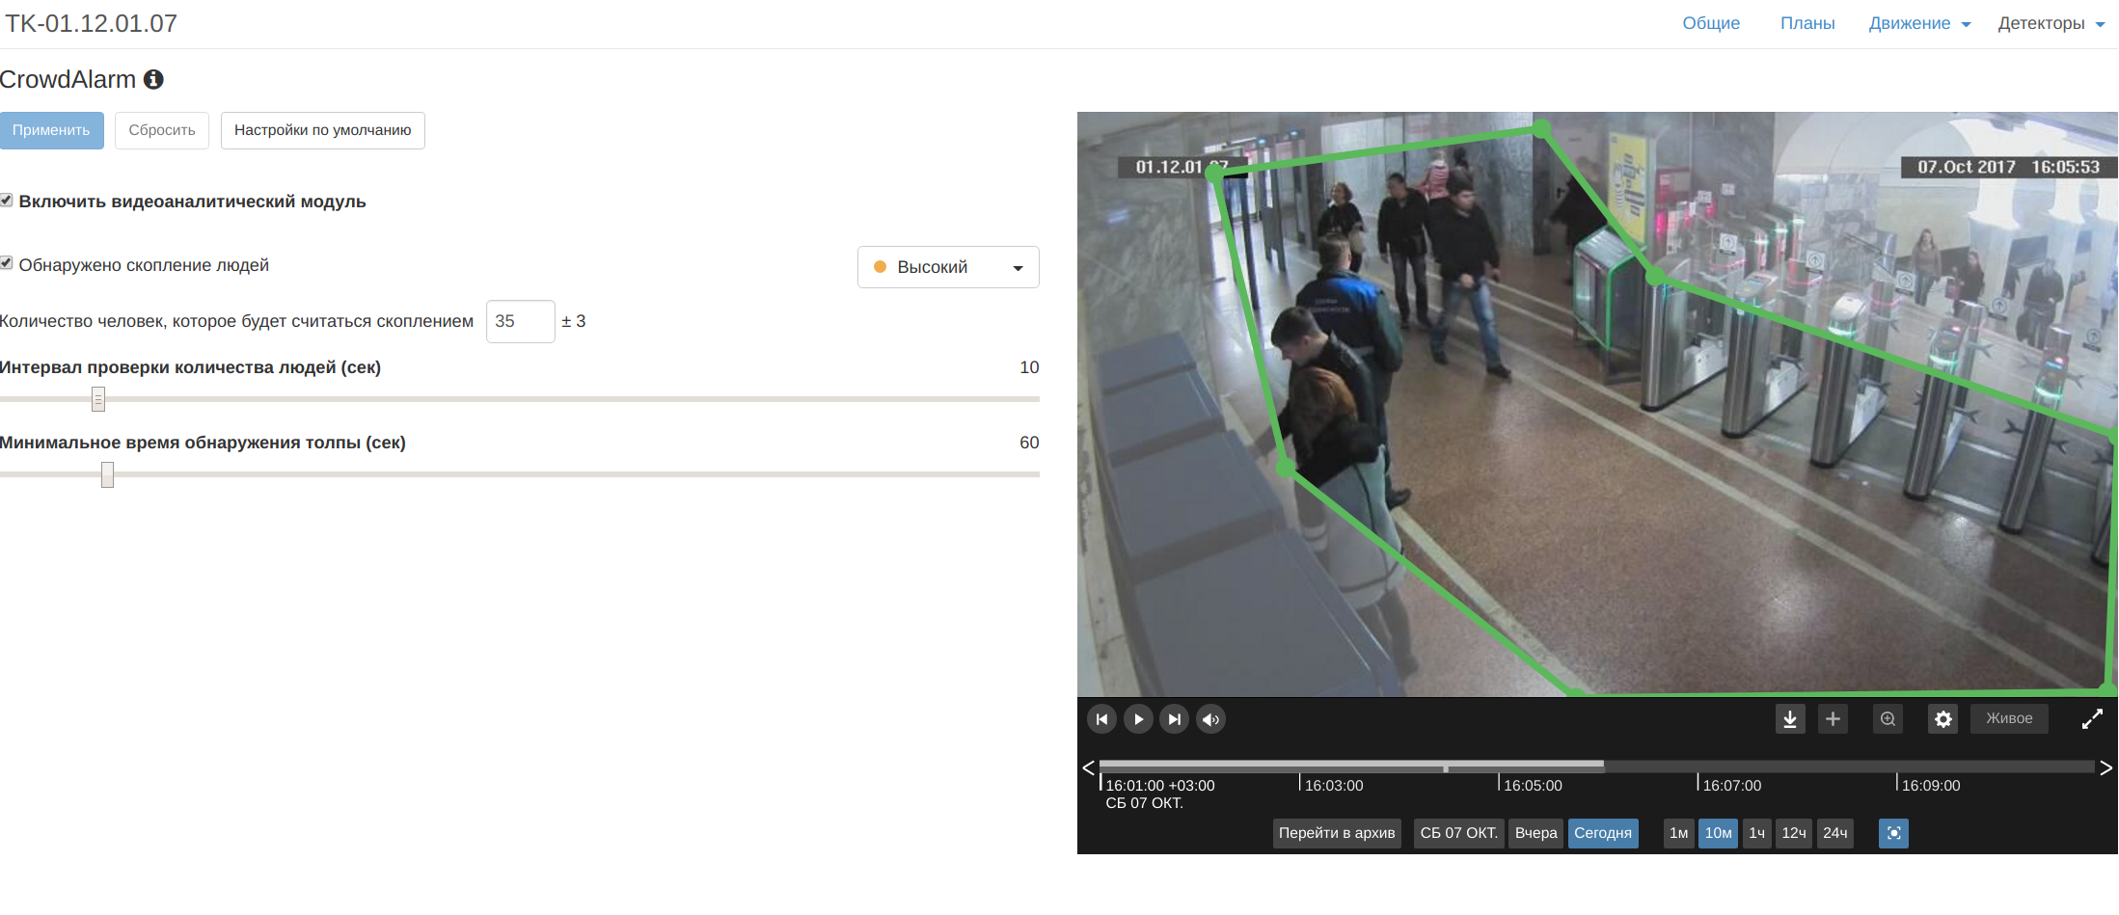This screenshot has height=915, width=2119.
Task: Set timeline scale to 12ч
Action: (1794, 833)
